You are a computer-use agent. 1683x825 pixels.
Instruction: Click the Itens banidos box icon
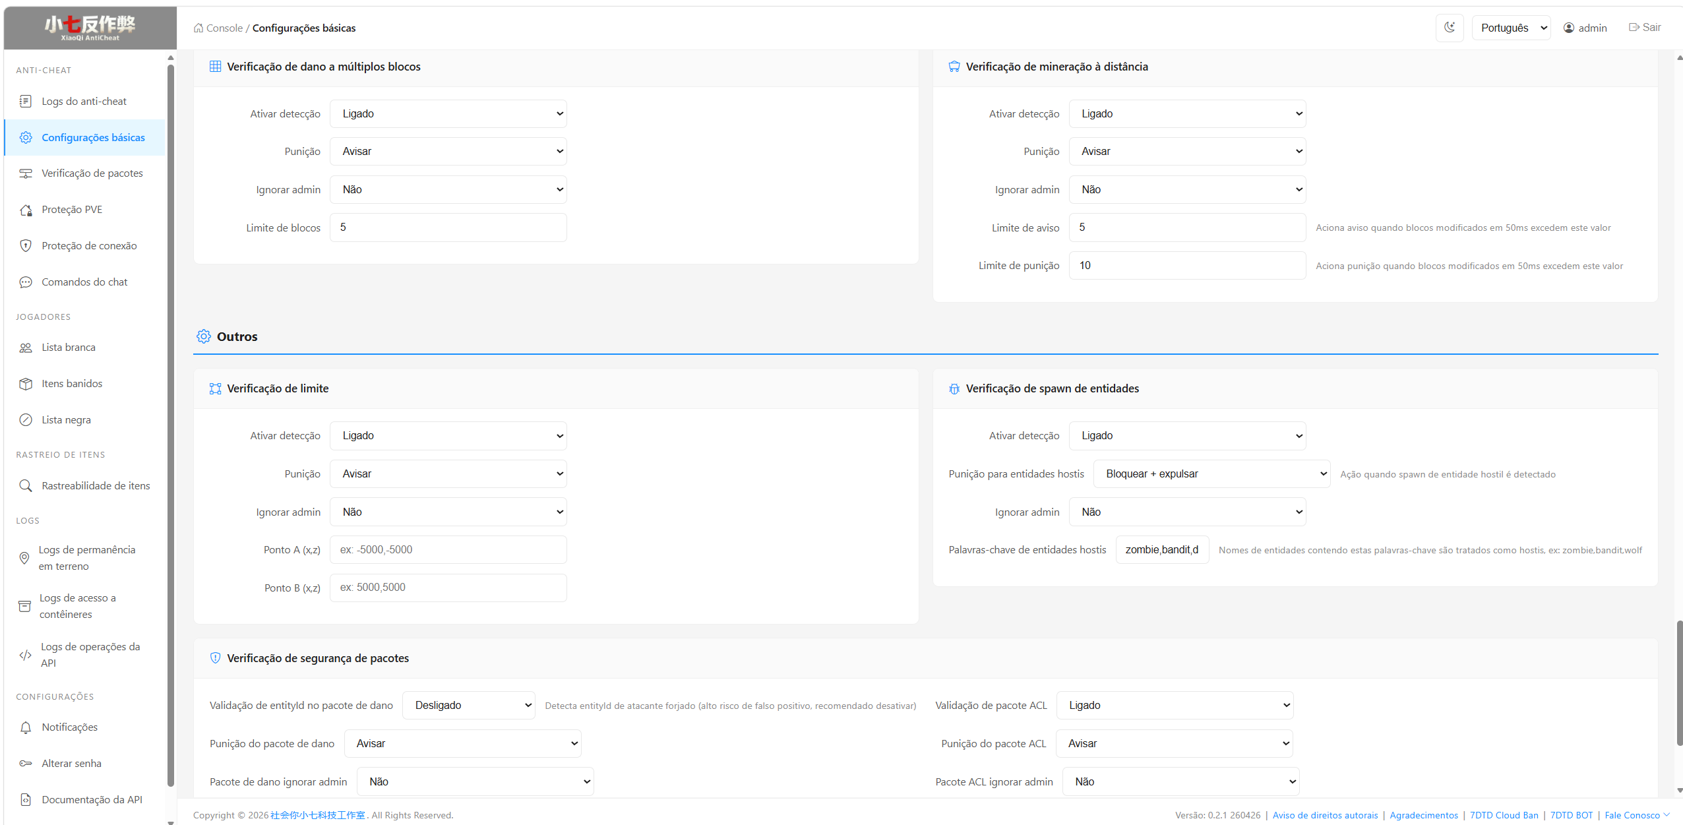(x=26, y=384)
